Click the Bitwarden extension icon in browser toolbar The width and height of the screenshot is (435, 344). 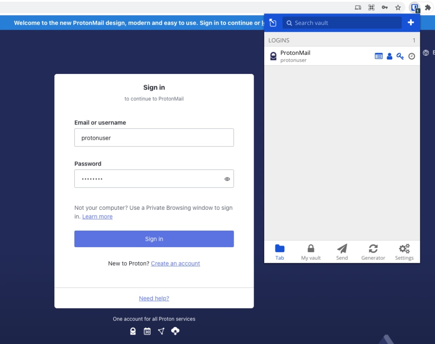click(x=415, y=8)
